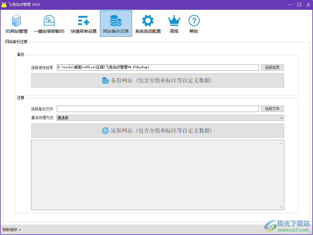
Task: Click the log output text area
Action: coord(155,175)
